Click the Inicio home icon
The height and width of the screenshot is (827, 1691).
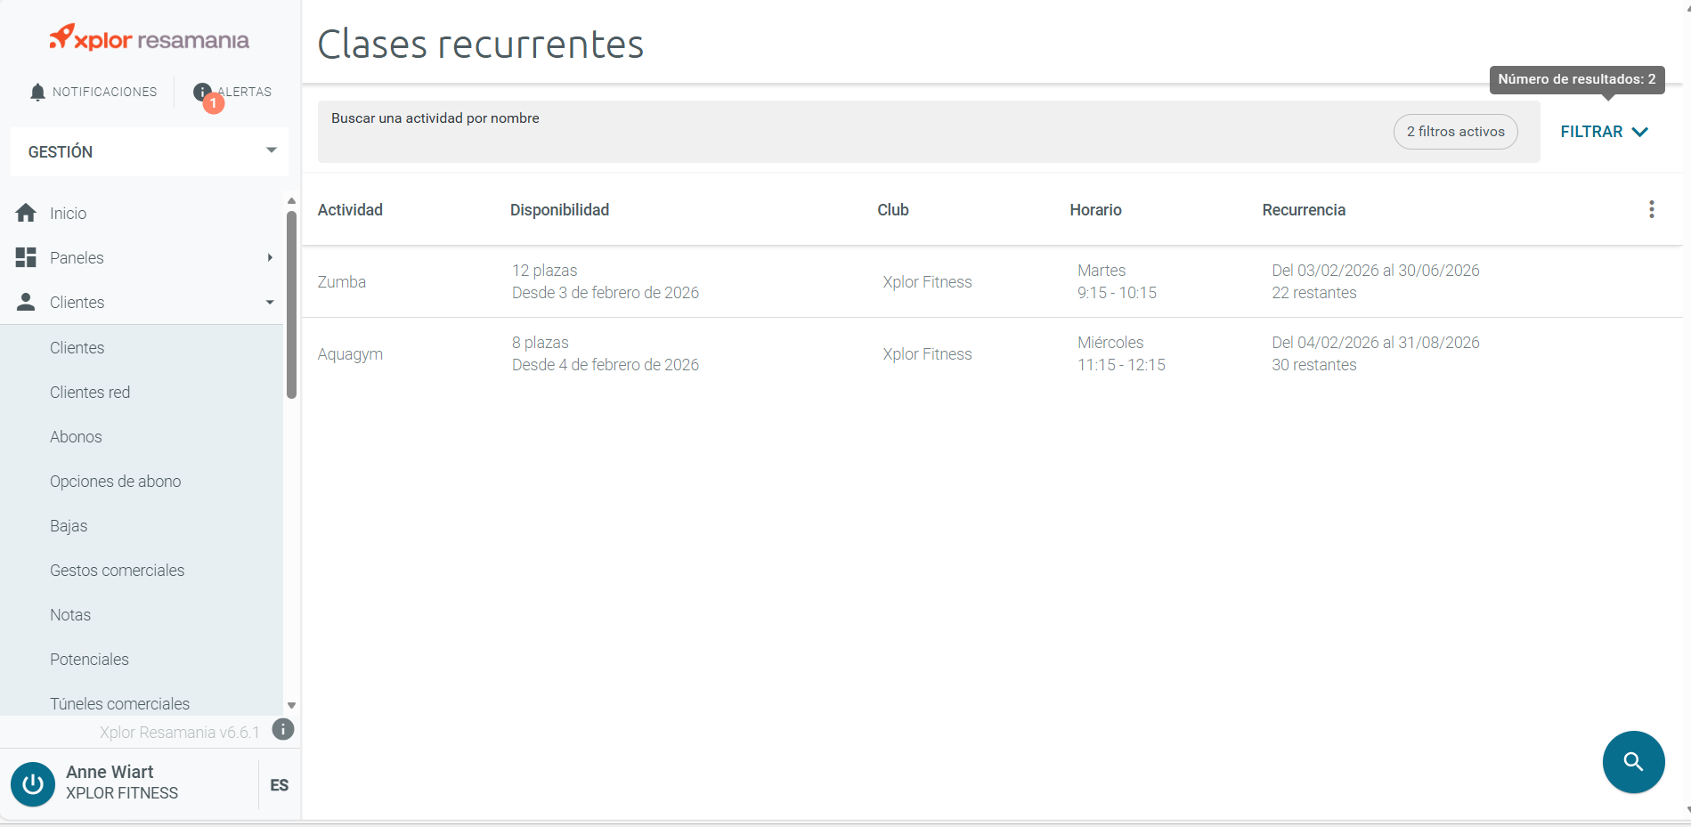[x=26, y=213]
